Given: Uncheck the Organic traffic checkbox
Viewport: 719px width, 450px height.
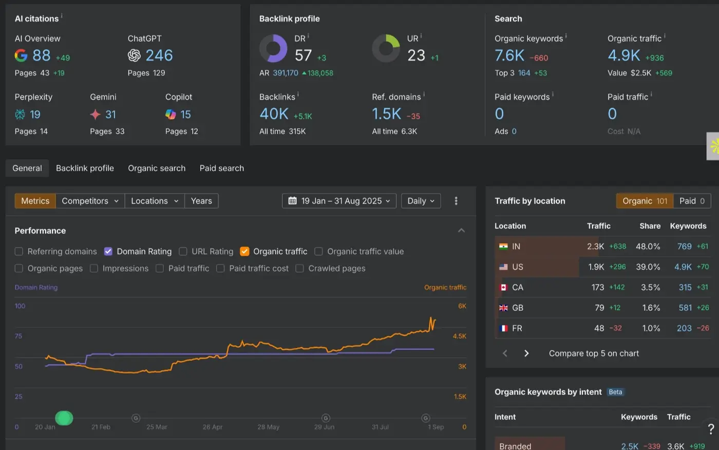Looking at the screenshot, I should pos(244,251).
